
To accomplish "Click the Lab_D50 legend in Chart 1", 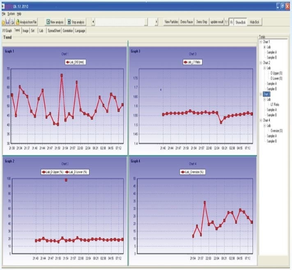I will tap(76, 62).
